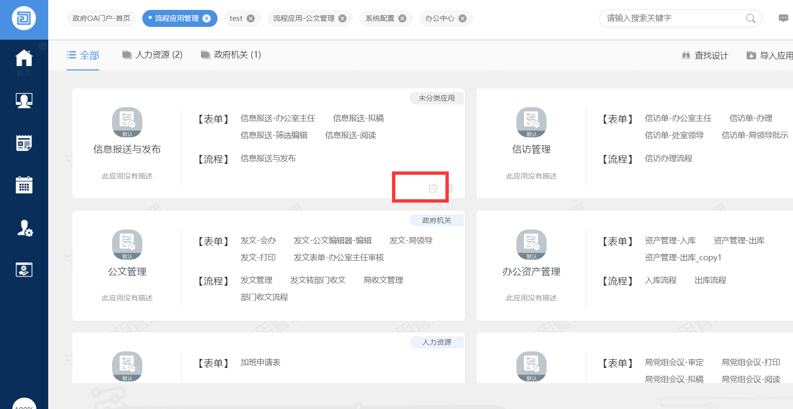Open the 发文-打印 form
Screen dimensions: 793x409
pos(258,257)
